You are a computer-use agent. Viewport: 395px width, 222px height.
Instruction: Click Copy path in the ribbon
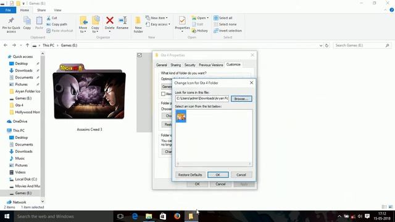pos(57,24)
